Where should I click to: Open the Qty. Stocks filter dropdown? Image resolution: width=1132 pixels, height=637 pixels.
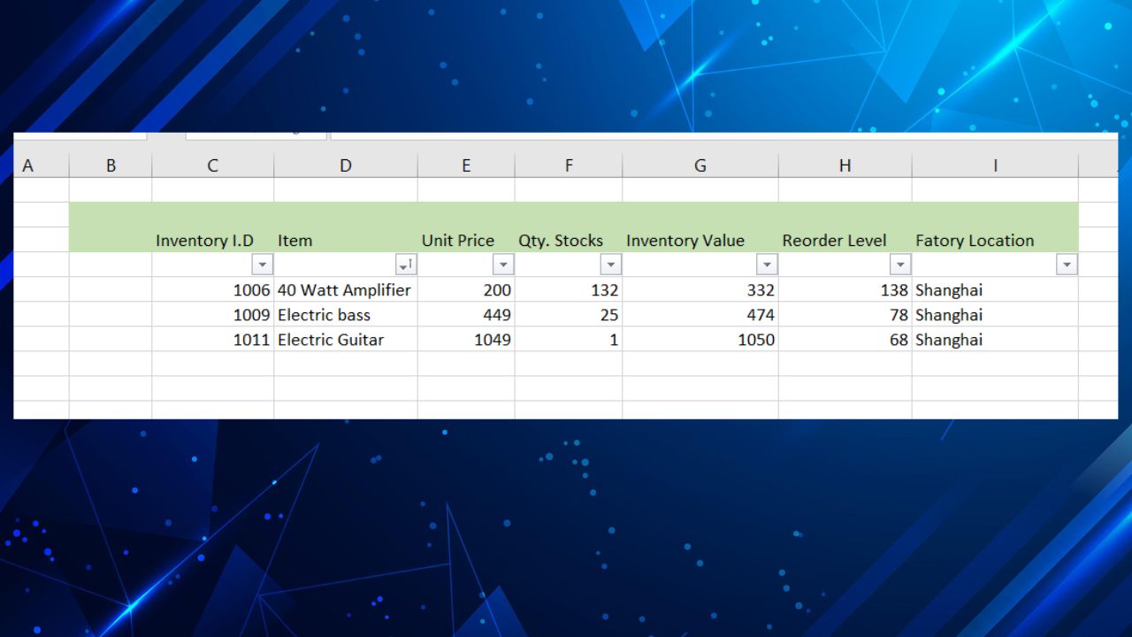pos(610,265)
